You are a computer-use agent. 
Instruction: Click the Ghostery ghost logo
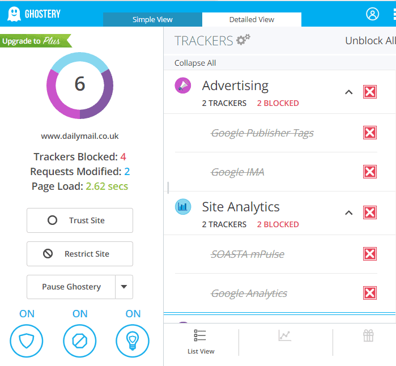(x=14, y=14)
